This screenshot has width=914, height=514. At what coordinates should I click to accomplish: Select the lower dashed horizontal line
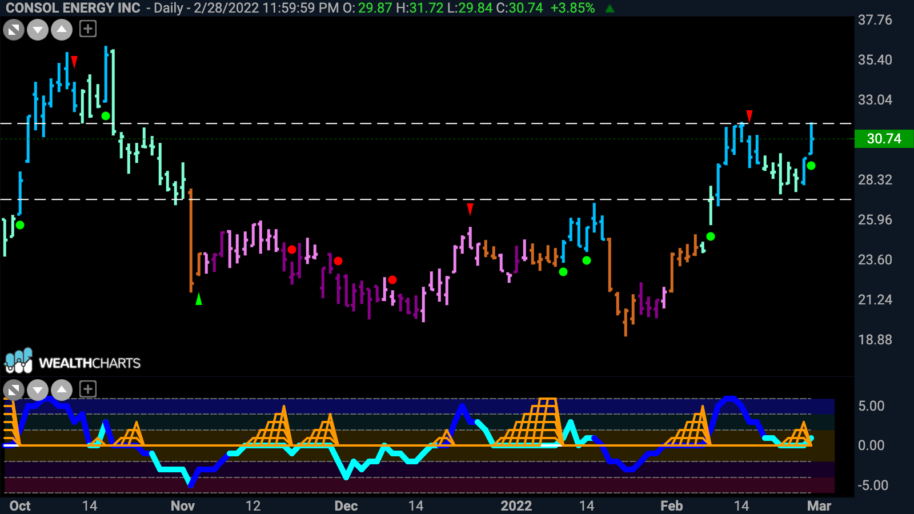(426, 199)
